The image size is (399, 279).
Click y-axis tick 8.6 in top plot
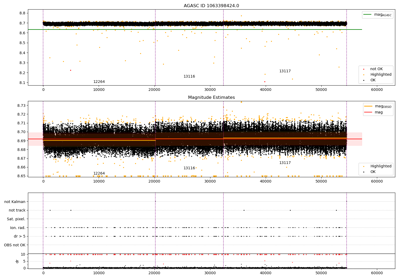tap(23, 33)
